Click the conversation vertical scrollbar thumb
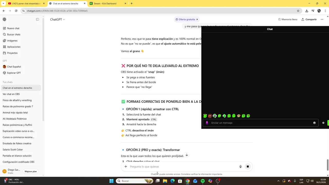329x185 pixels. pyautogui.click(x=327, y=165)
